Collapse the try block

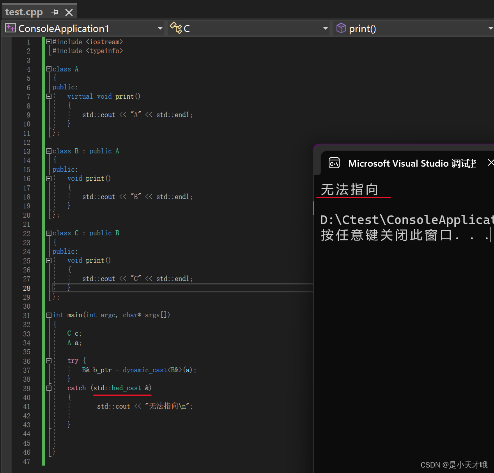click(49, 360)
